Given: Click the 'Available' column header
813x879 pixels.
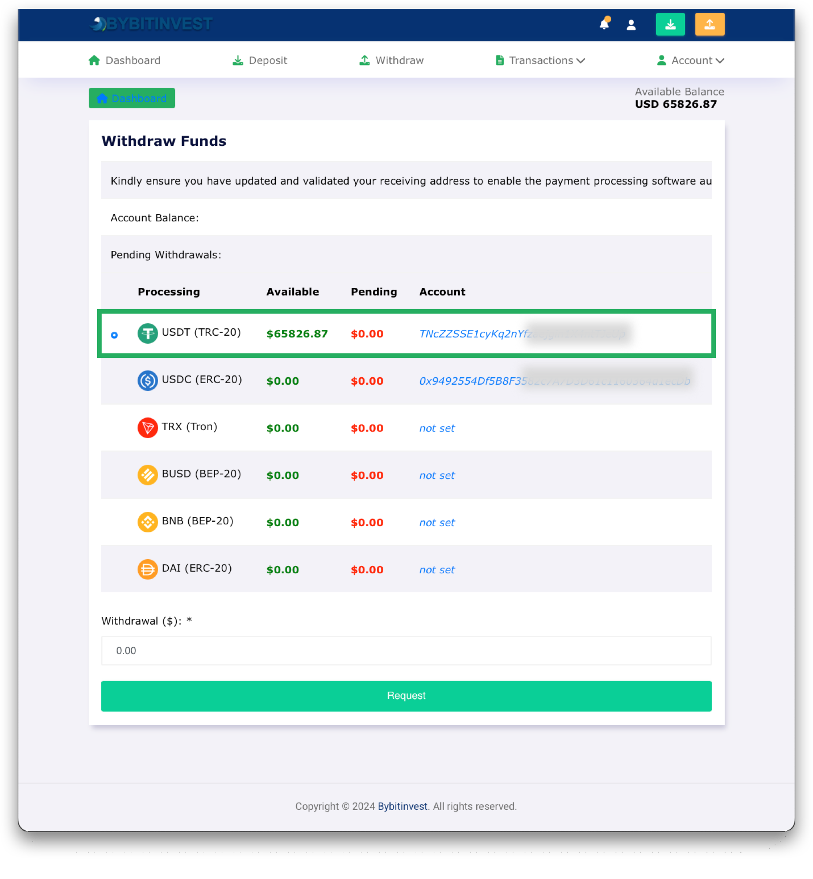Looking at the screenshot, I should coord(293,292).
